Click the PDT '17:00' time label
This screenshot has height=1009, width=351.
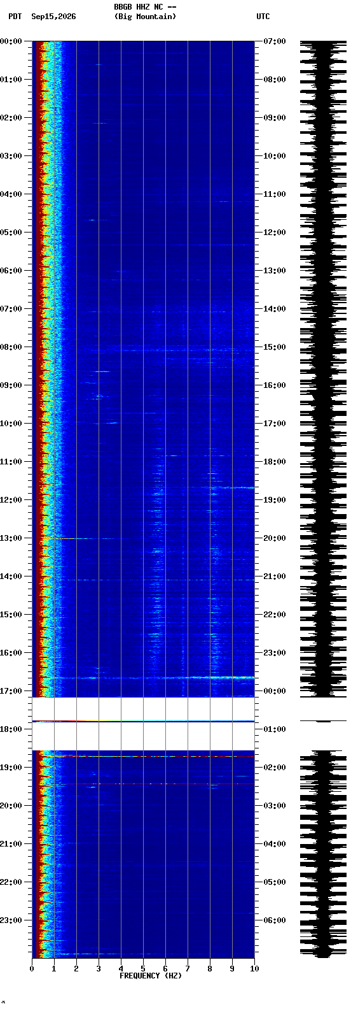coord(11,691)
